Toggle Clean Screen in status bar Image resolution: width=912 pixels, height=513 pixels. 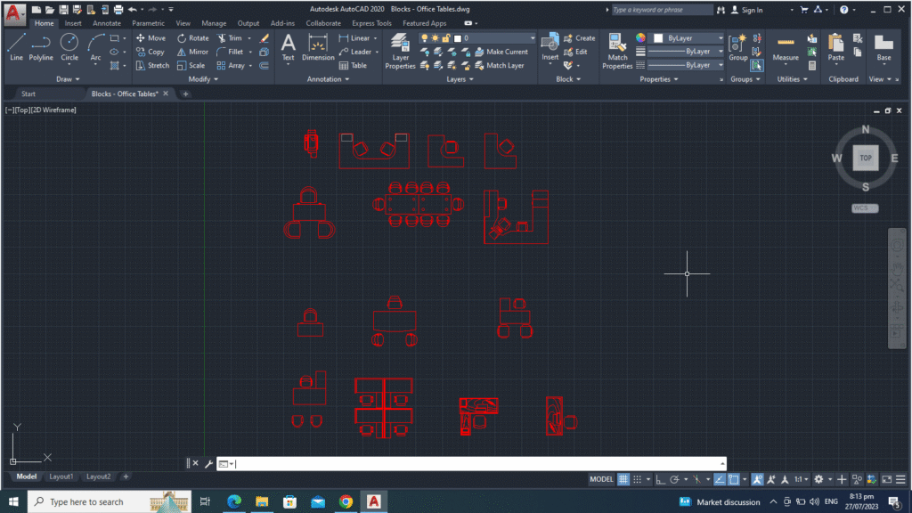pos(886,479)
